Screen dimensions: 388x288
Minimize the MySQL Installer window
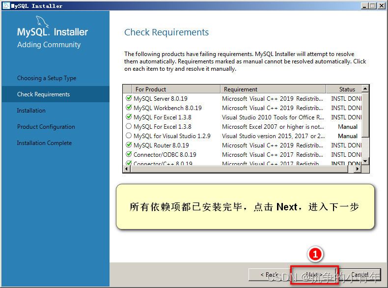364,6
